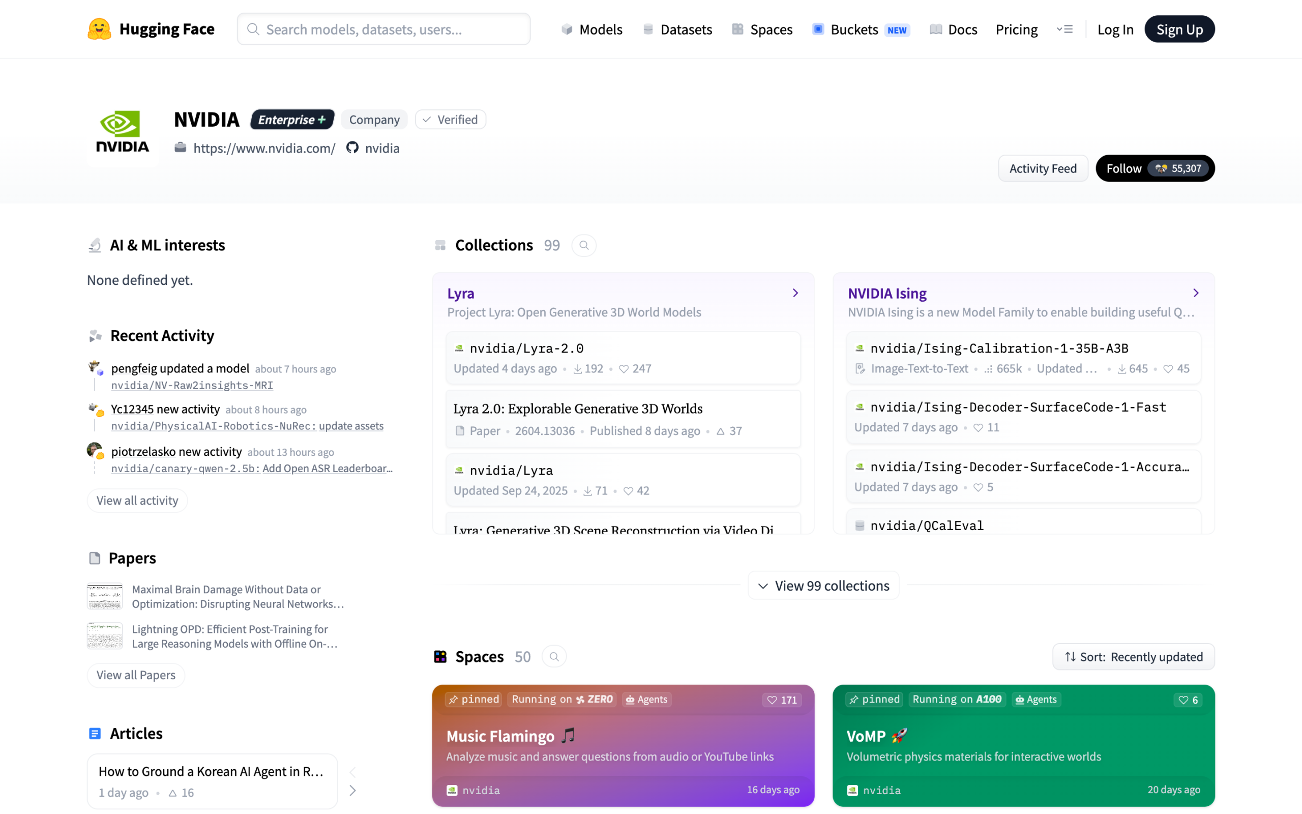Follow the NVIDIA organization
Viewport: 1302px width, 814px height.
(1123, 168)
